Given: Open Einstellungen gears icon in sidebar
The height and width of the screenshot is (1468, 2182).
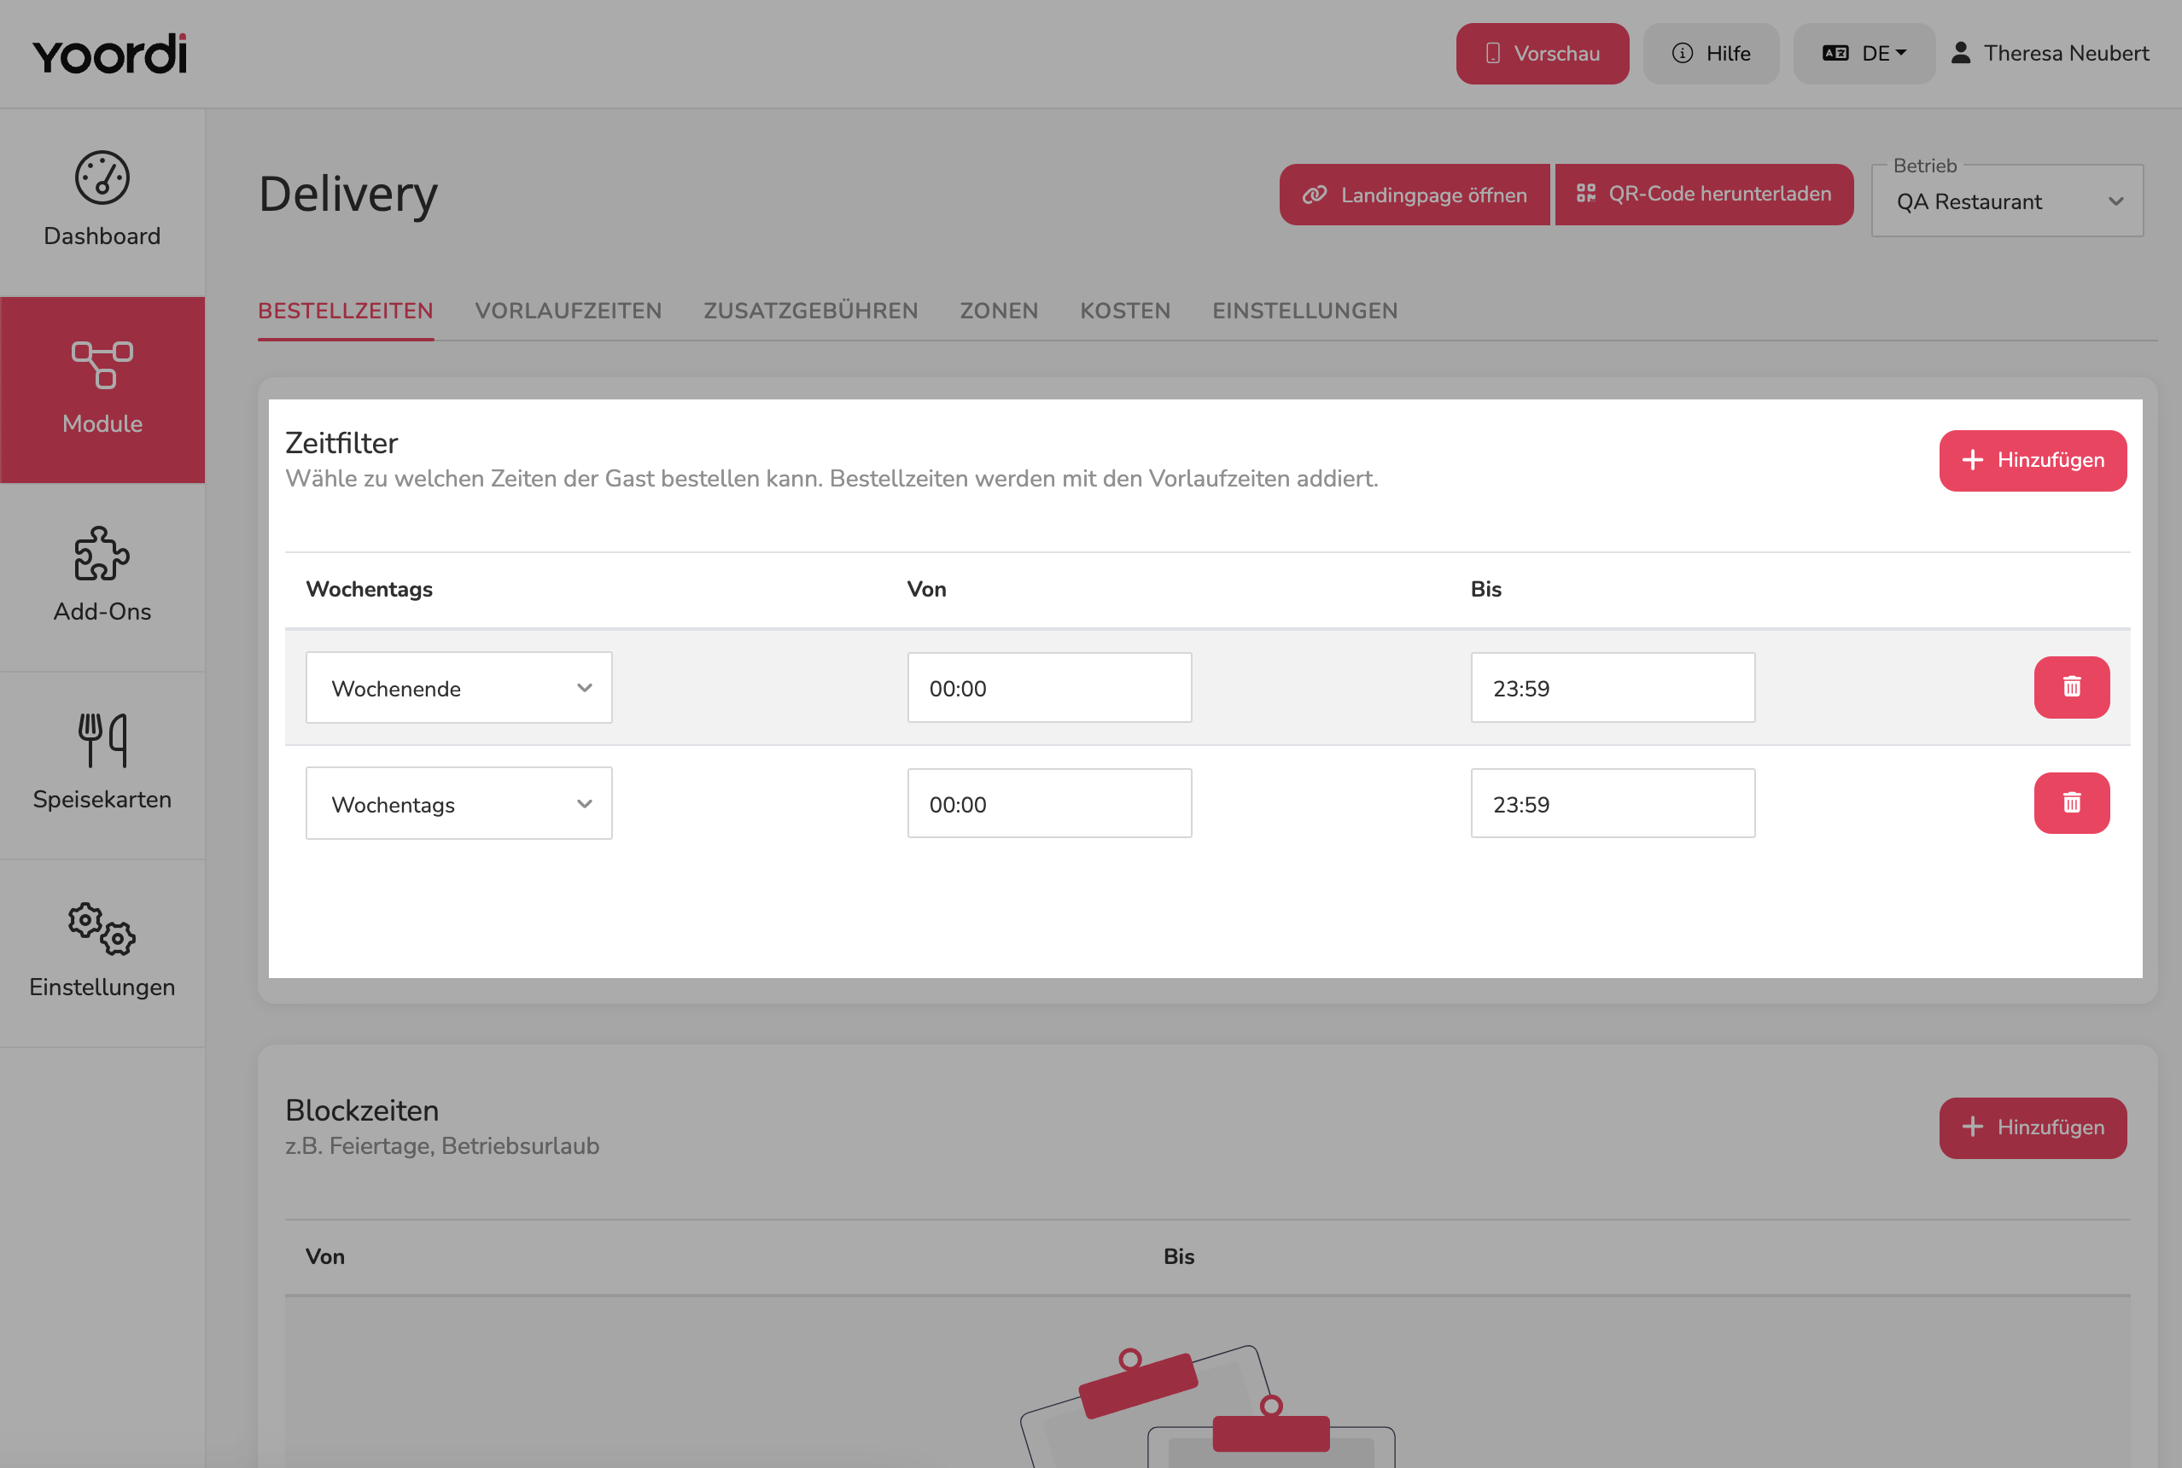Looking at the screenshot, I should (102, 929).
